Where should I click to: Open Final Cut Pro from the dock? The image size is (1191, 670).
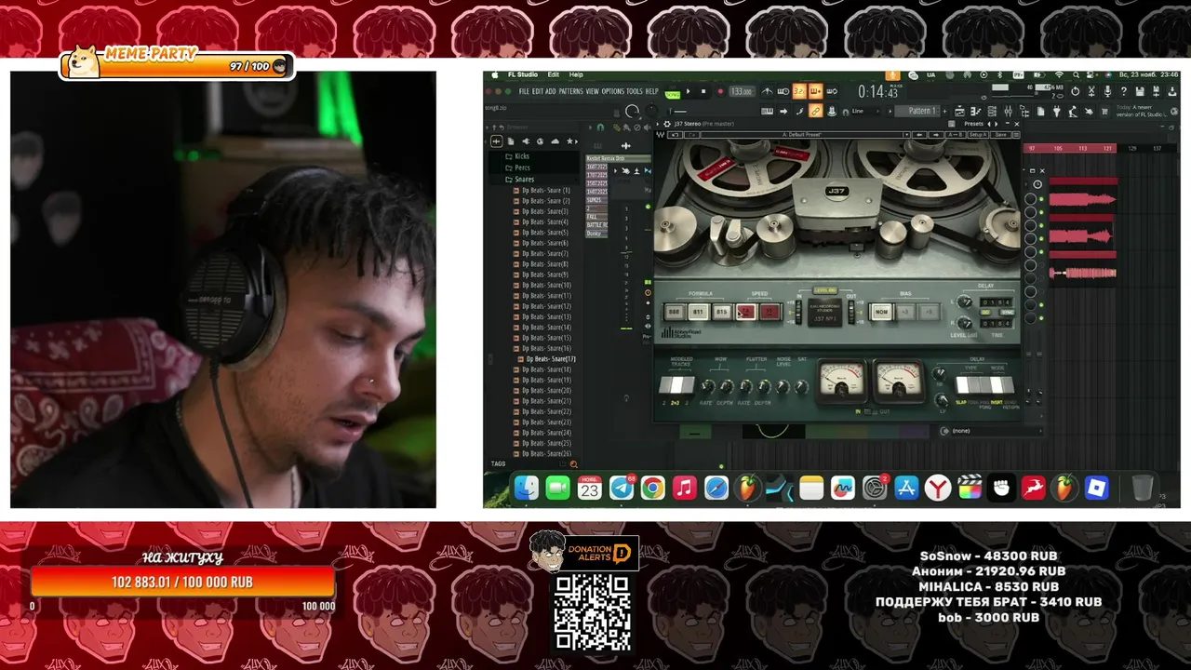point(970,488)
